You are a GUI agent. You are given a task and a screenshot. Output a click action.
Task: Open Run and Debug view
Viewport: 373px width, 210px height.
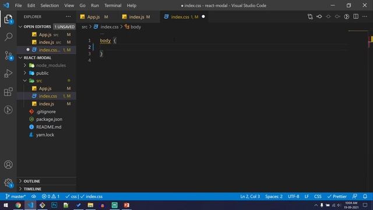click(x=8, y=73)
